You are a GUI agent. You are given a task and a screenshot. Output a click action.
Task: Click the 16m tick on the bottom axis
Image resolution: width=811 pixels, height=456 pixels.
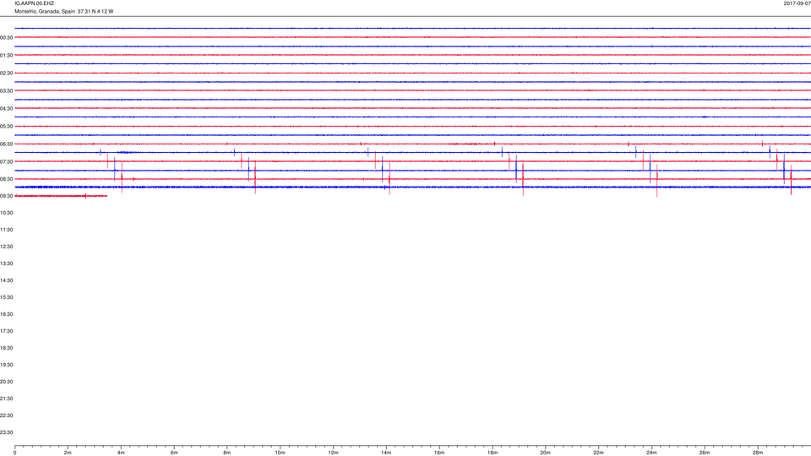click(439, 453)
